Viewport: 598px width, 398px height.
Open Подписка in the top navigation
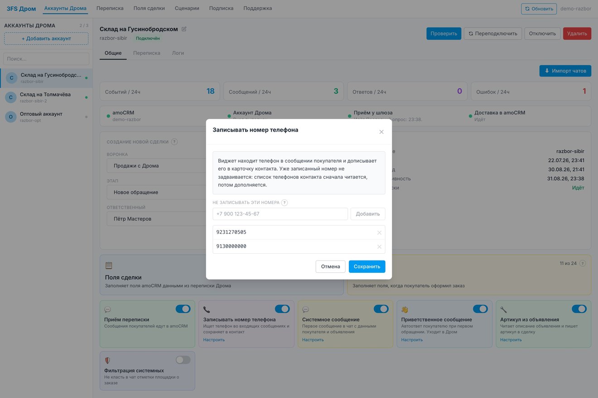coord(222,8)
